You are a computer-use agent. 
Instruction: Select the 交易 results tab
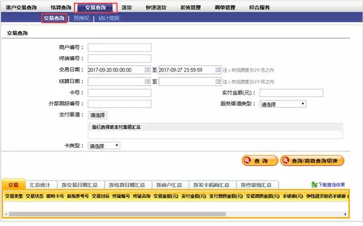pos(13,185)
